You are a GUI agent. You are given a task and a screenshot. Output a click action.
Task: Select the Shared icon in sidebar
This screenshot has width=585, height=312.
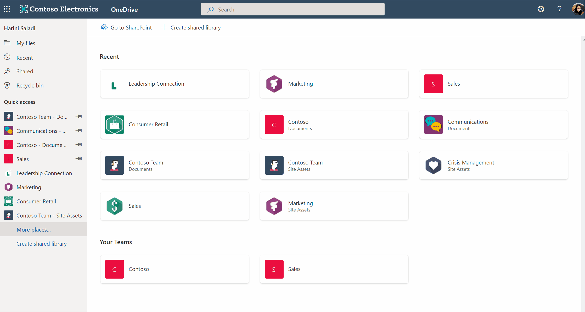(x=7, y=71)
